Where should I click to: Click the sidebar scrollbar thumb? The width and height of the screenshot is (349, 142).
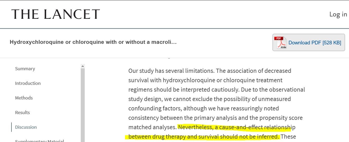click(x=83, y=104)
